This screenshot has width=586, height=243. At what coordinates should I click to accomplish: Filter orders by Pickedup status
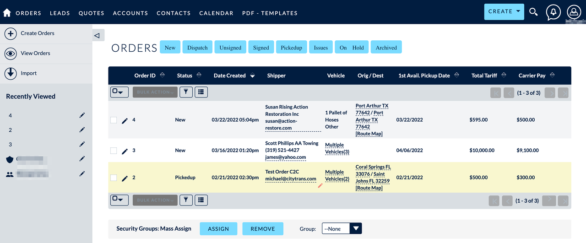tap(292, 47)
